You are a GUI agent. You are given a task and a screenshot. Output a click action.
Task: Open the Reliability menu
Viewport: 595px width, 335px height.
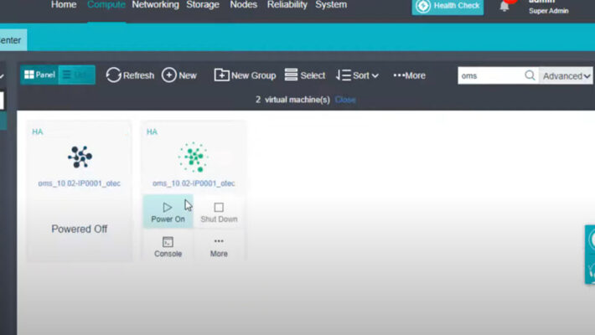pos(287,5)
